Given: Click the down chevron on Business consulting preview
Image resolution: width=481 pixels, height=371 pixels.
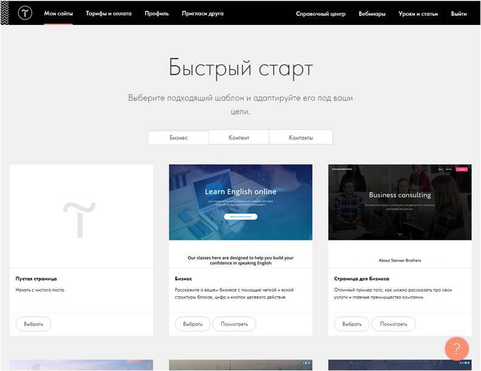Looking at the screenshot, I should (400, 234).
